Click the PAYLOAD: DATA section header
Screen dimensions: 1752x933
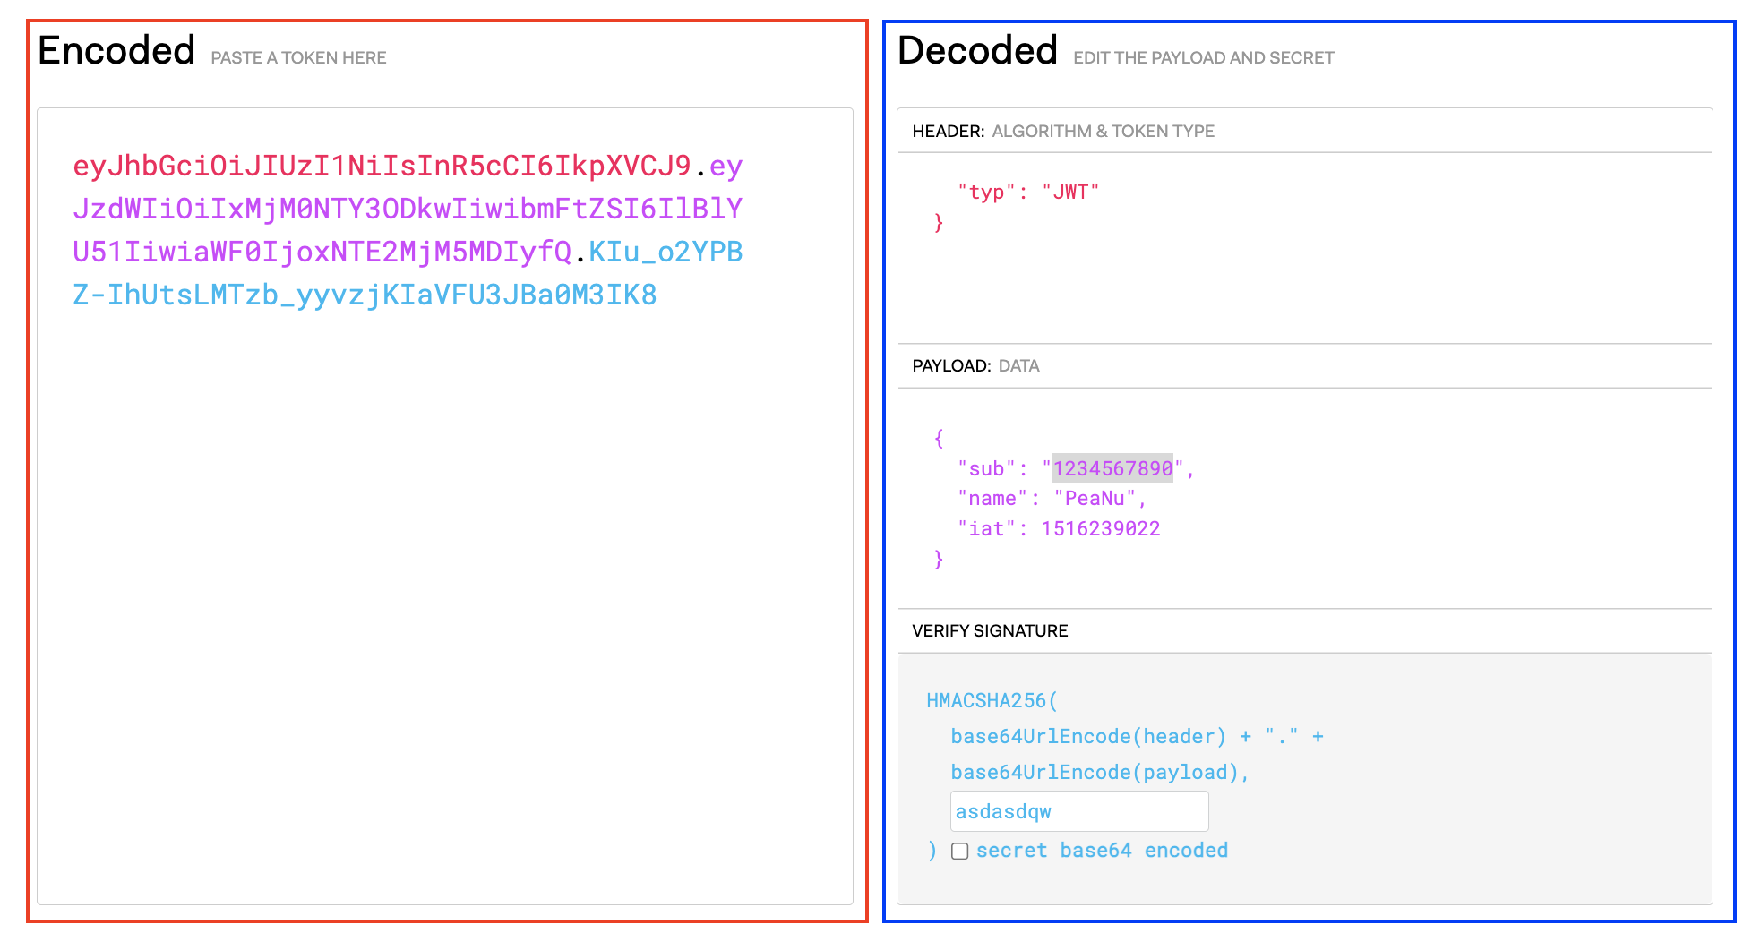(975, 365)
